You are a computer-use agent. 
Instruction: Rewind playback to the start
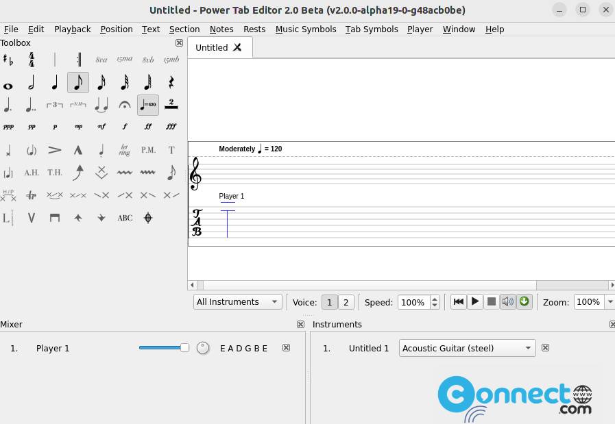[458, 302]
